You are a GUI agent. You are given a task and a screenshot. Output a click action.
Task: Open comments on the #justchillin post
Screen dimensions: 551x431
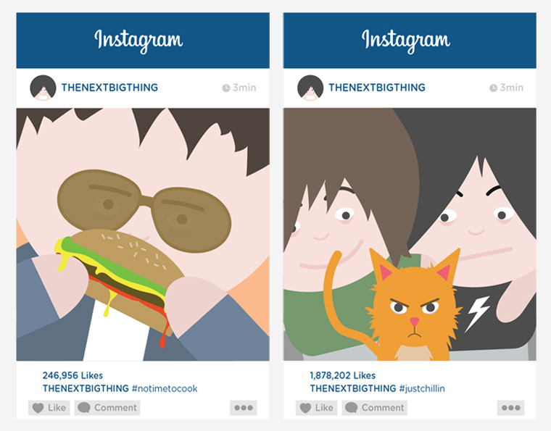coord(375,408)
